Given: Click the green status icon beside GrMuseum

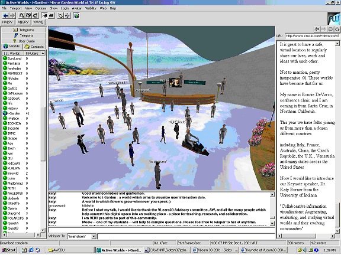Looking at the screenshot, I should pyautogui.click(x=5, y=93).
